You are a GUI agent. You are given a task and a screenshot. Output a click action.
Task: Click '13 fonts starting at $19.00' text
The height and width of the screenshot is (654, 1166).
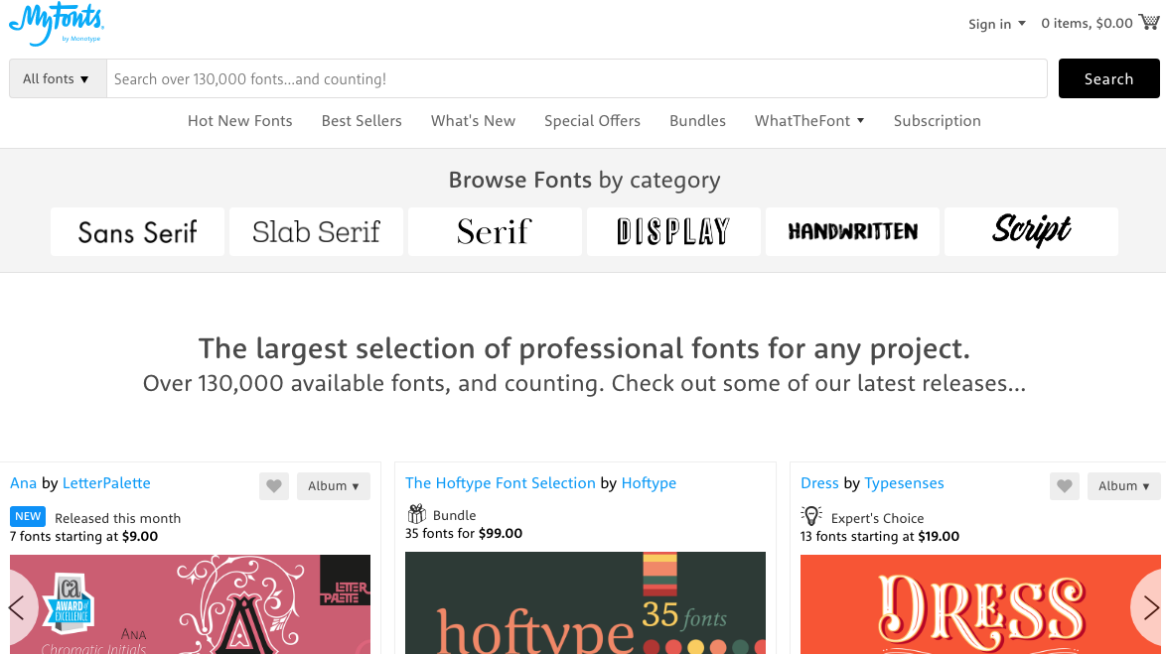(880, 536)
